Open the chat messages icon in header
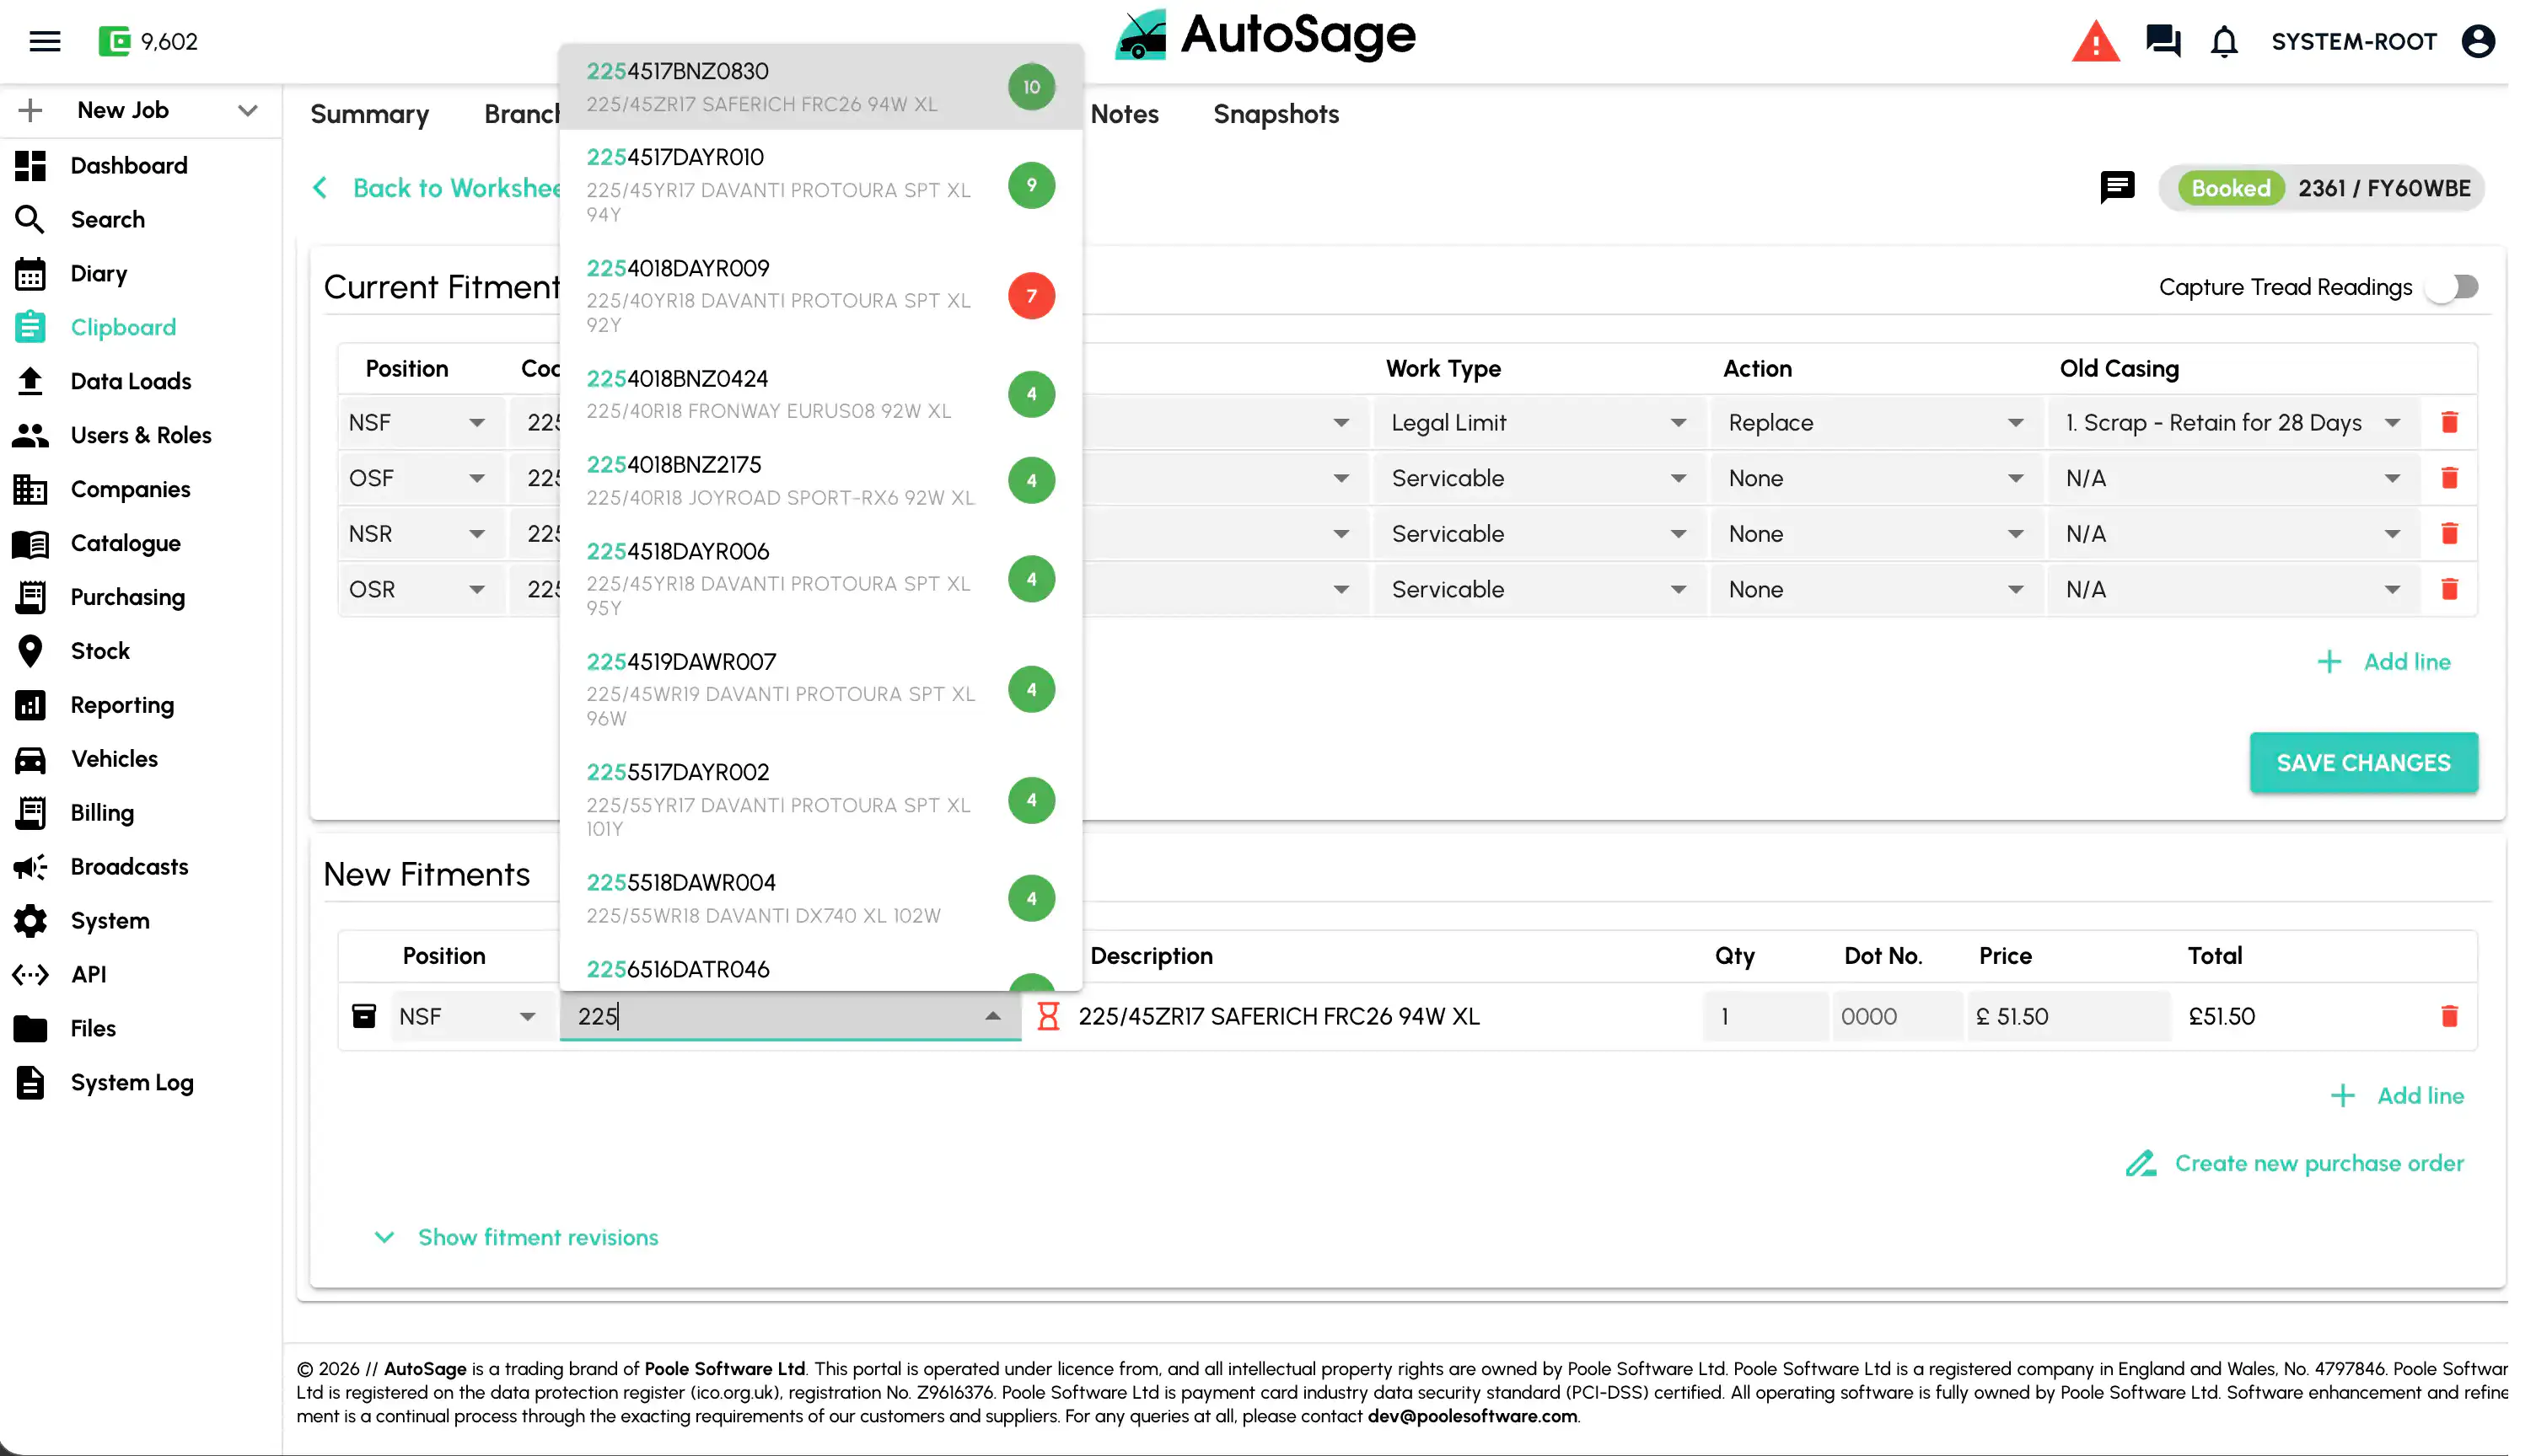 tap(2163, 41)
